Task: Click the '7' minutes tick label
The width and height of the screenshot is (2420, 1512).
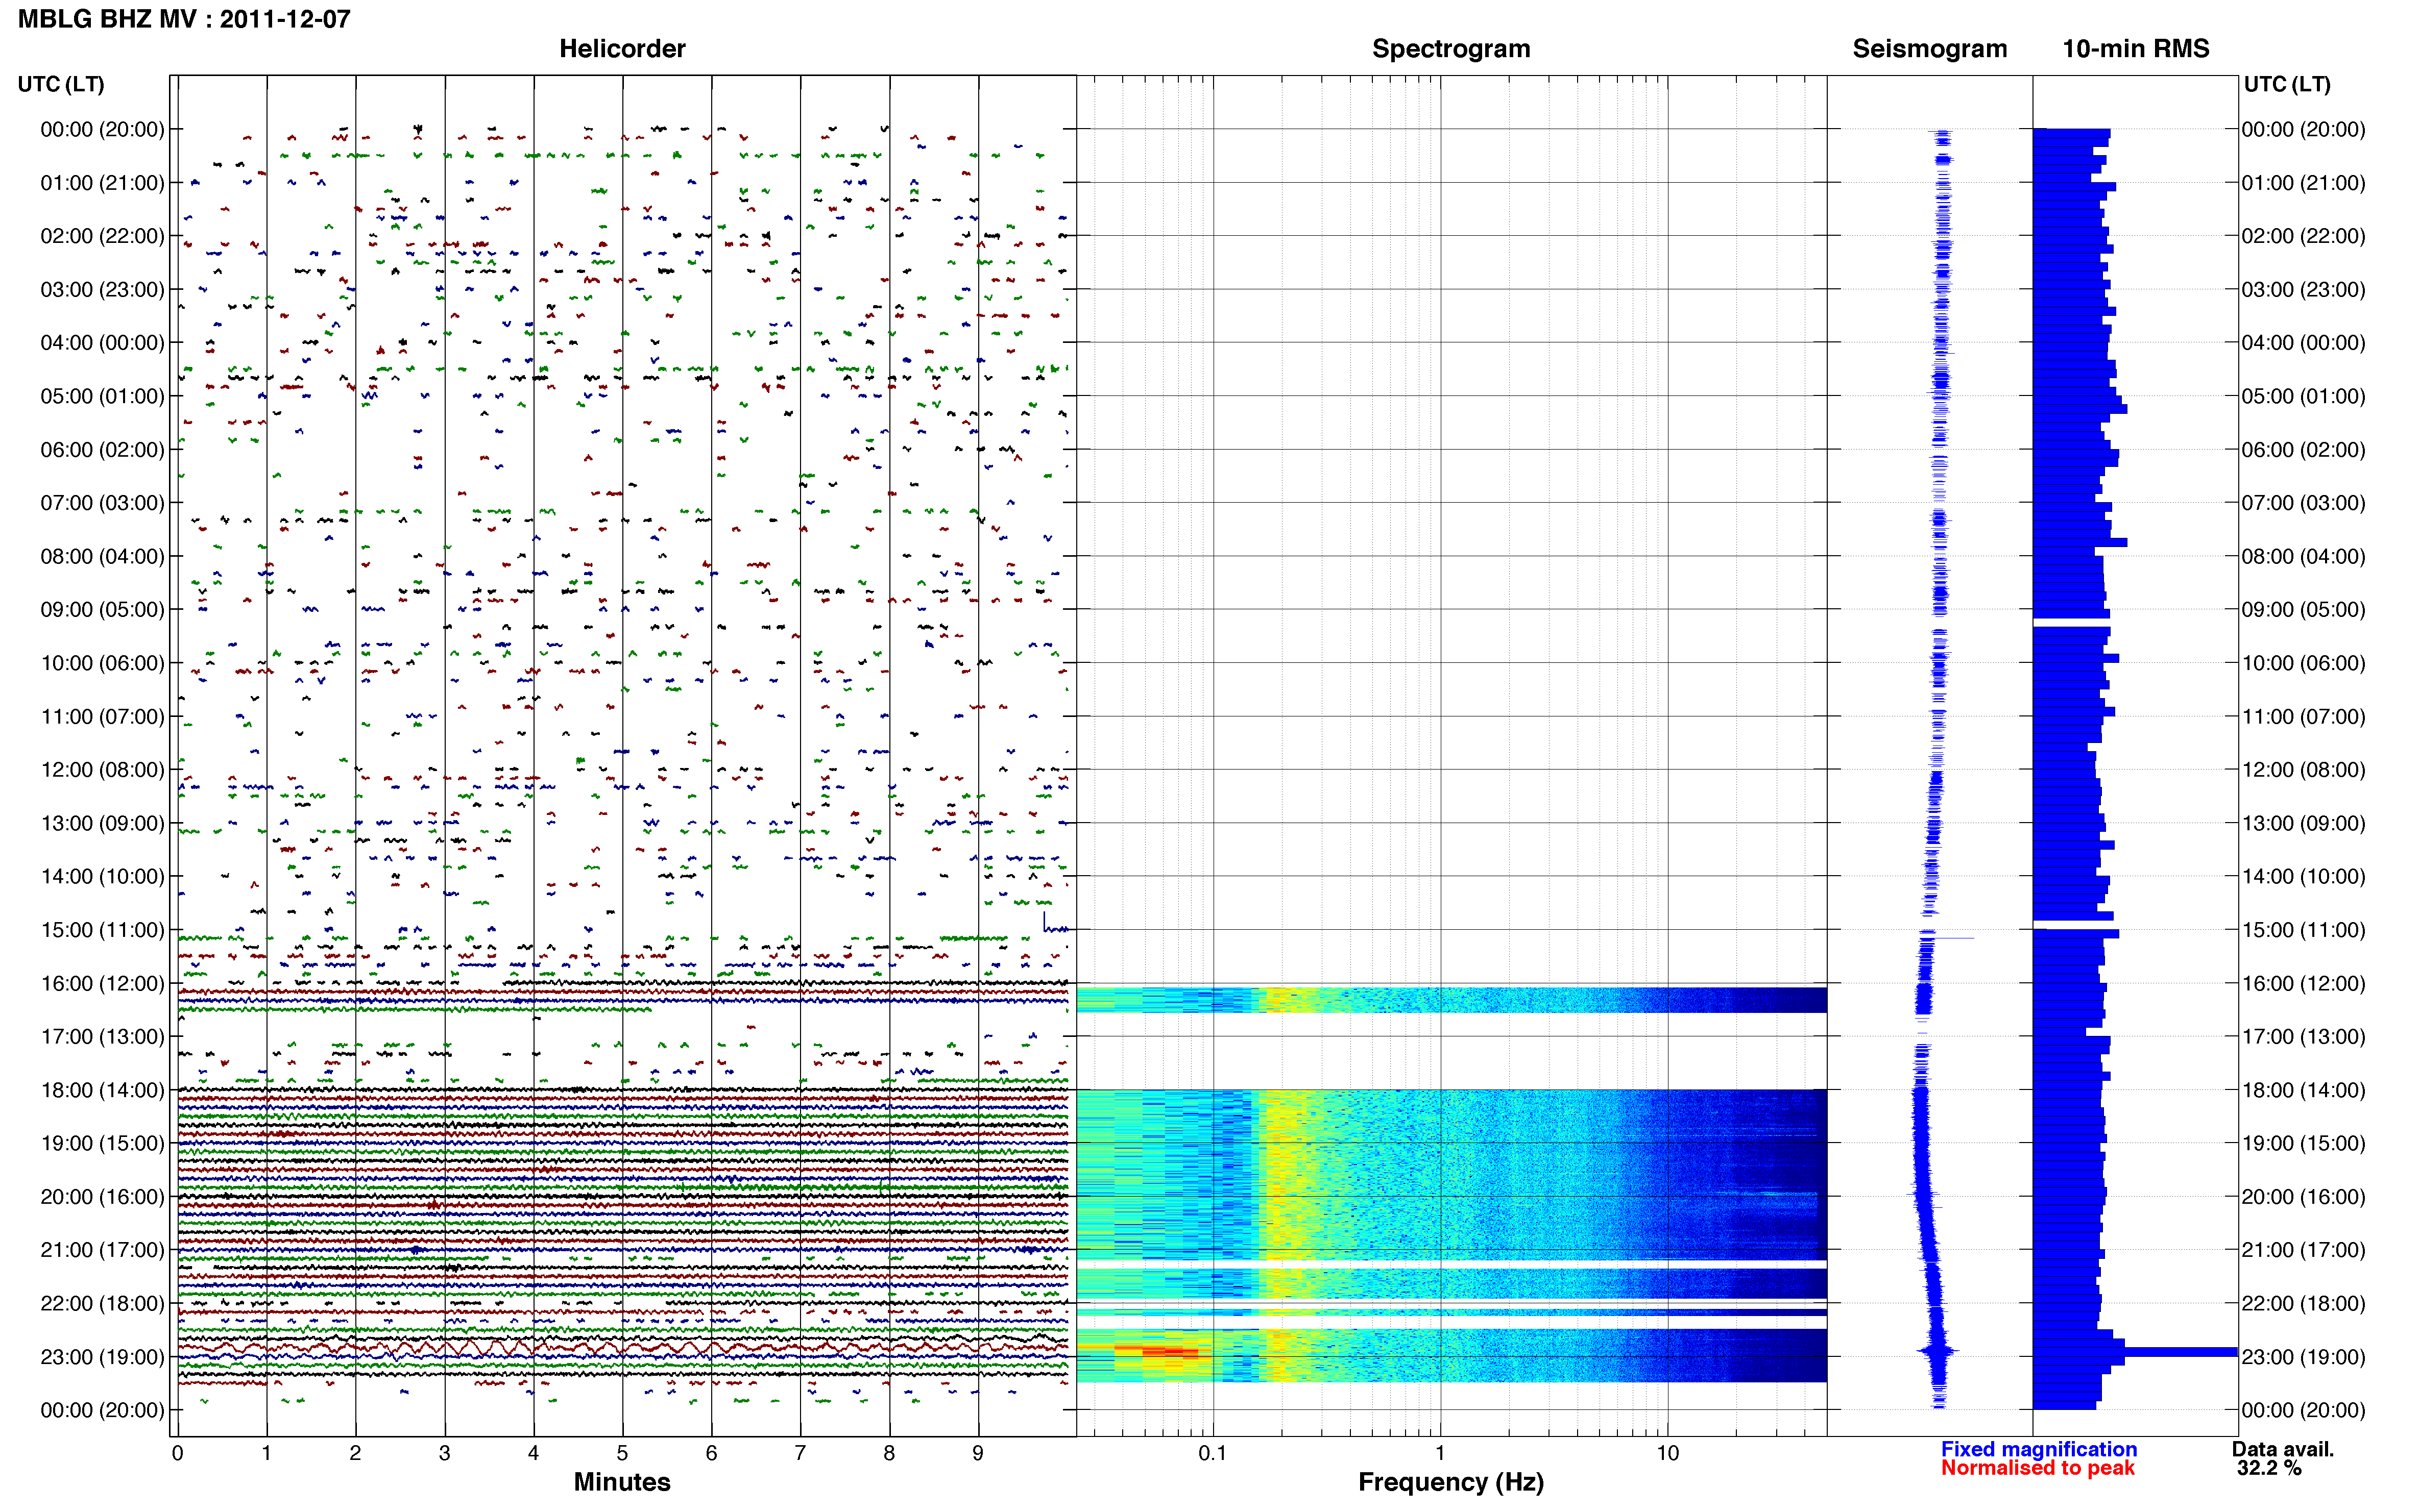Action: click(801, 1453)
